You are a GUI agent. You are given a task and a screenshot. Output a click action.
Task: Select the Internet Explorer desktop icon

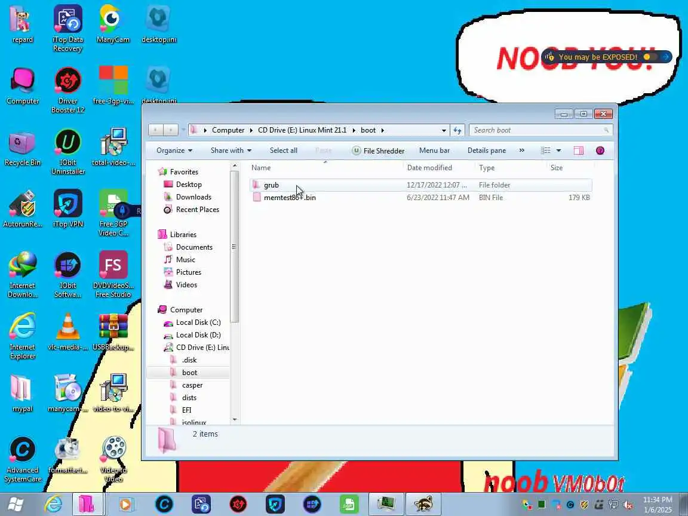[22, 336]
